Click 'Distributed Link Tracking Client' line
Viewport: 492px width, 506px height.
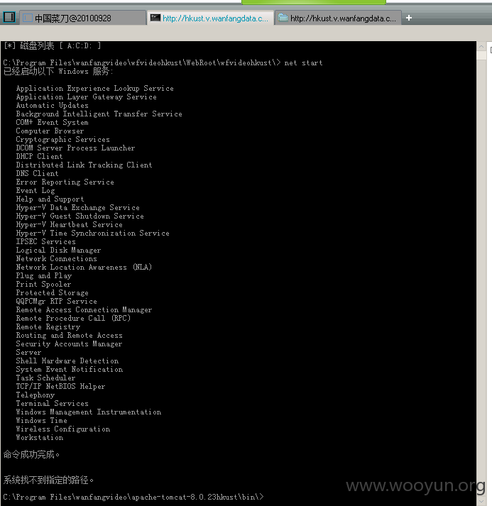(84, 165)
